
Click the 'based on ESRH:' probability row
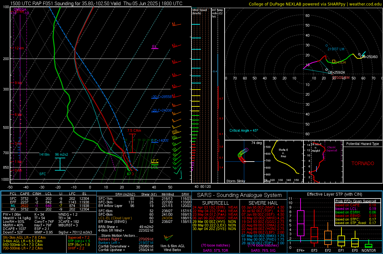356,212
